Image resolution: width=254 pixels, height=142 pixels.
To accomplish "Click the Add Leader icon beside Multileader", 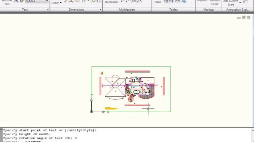I will tap(122, 1).
